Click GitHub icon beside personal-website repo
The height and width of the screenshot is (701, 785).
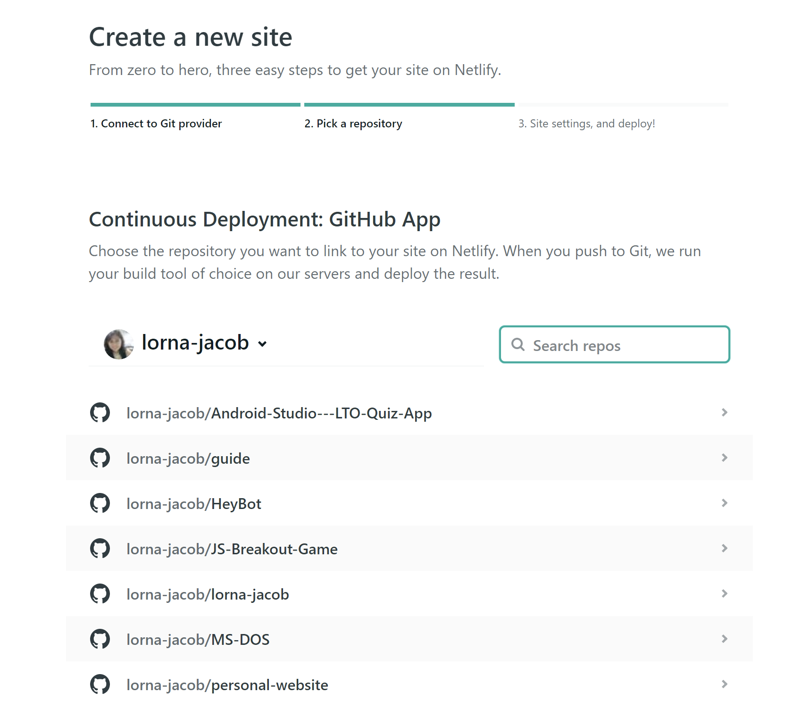[x=100, y=684]
